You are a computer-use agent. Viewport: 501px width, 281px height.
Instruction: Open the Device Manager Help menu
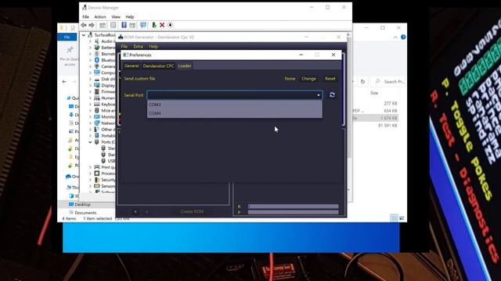pos(130,17)
